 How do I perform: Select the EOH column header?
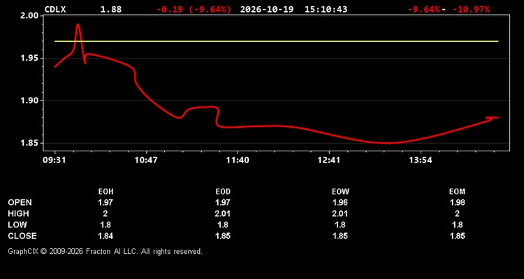tap(105, 192)
